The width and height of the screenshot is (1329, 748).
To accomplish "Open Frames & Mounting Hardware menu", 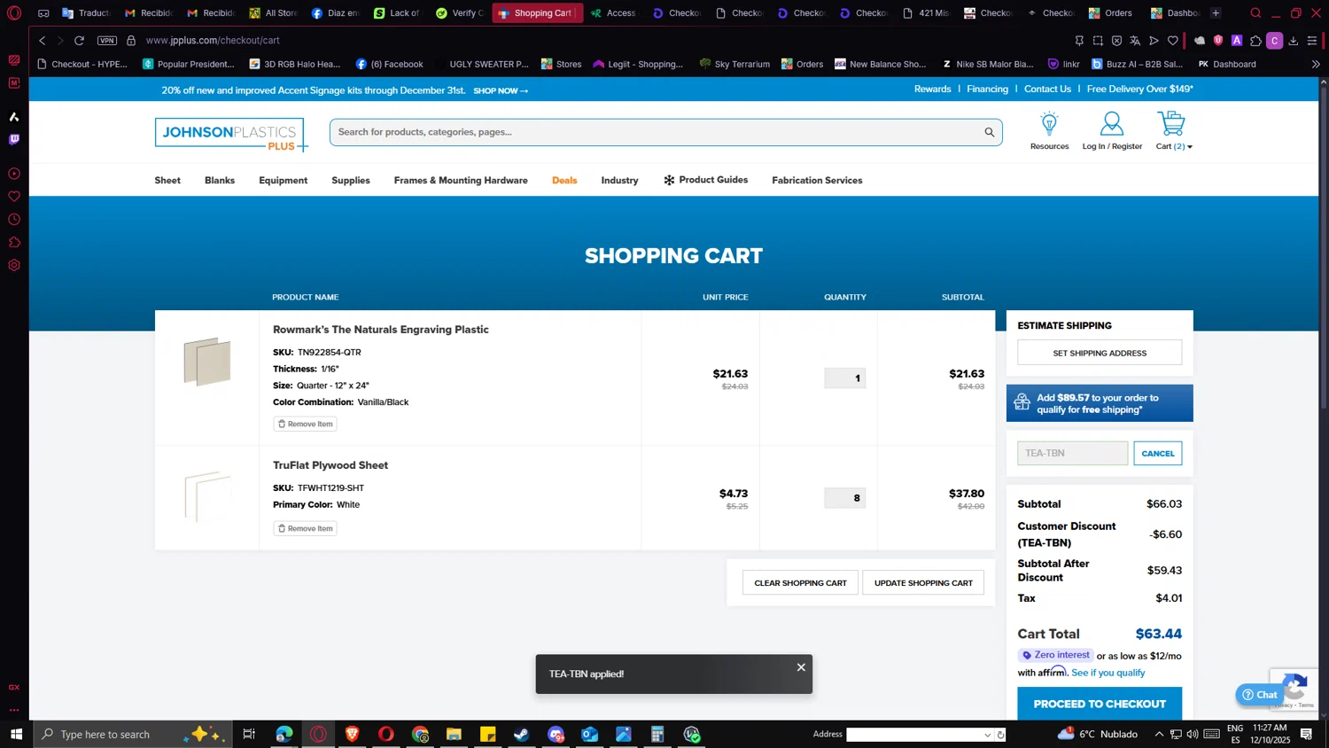I will coord(461,181).
